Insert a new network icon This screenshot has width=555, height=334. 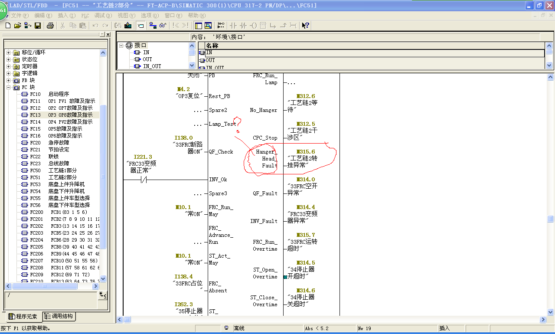[x=221, y=26]
